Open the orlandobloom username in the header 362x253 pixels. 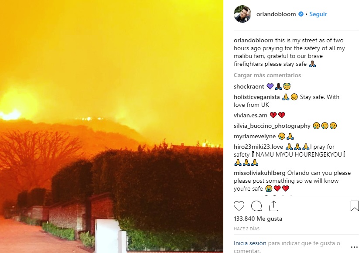coord(276,14)
